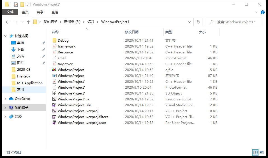Open the 共享 ribbon tab
The height and width of the screenshot is (158, 268).
(40, 12)
